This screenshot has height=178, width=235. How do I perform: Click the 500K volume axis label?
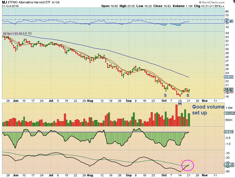click(x=229, y=120)
